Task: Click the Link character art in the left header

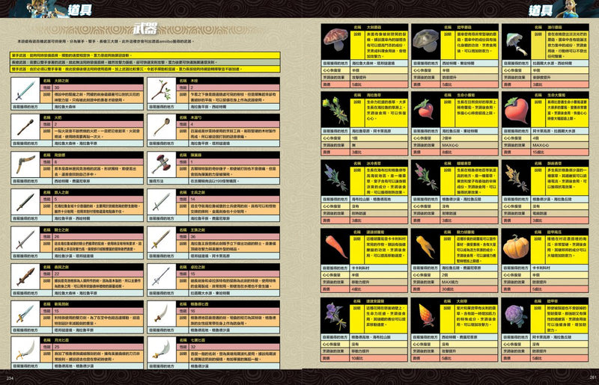Action: pyautogui.click(x=46, y=8)
